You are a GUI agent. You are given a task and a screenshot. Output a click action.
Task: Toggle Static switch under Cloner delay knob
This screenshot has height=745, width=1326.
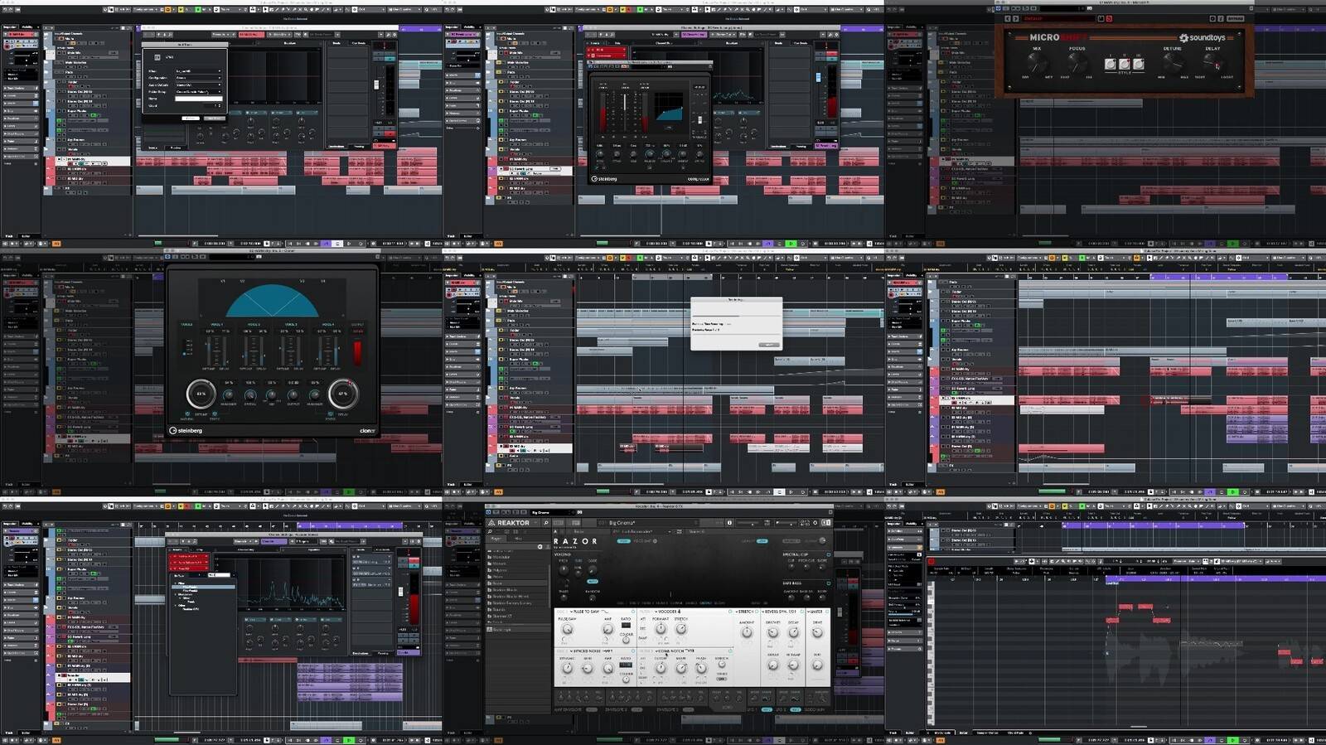coord(330,414)
